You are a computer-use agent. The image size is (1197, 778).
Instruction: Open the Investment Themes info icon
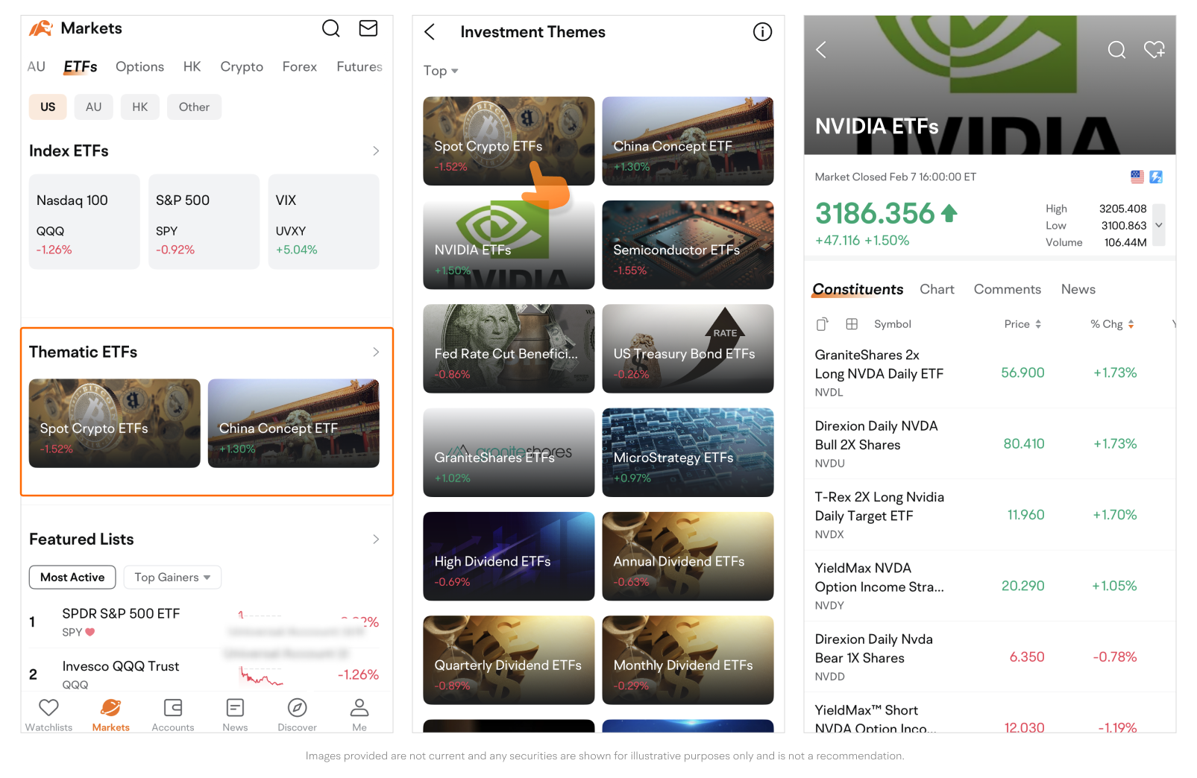(x=761, y=32)
